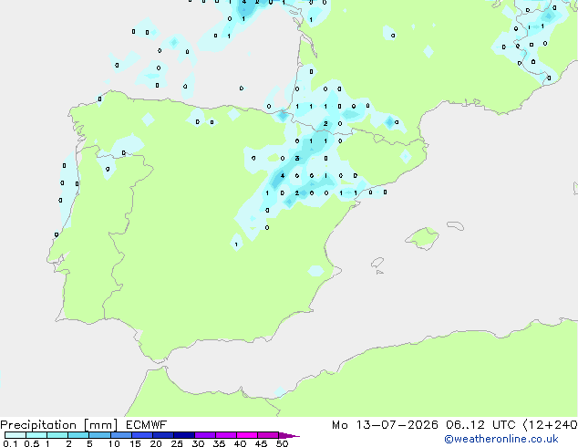
Task: Click the 'Mo' weekday label
Action: tap(340, 425)
